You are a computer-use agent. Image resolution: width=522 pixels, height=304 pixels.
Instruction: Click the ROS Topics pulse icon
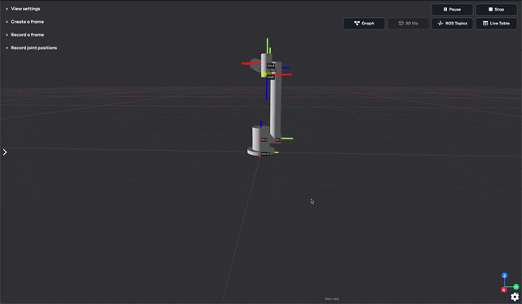tap(440, 24)
